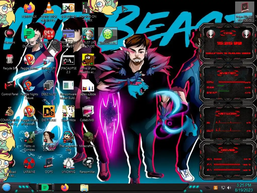
Task: Click the SWAP usage row in System widget
Action: [x=229, y=92]
